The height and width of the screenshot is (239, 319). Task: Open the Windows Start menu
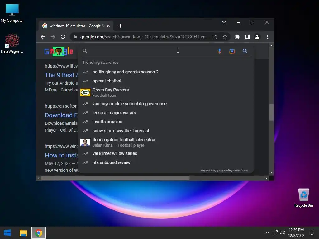coord(7,233)
